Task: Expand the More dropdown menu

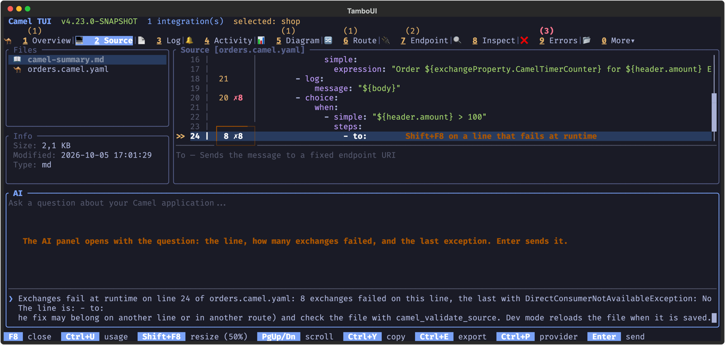Action: 618,41
